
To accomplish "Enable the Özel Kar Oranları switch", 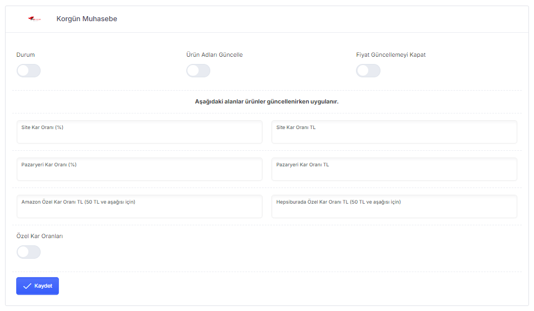I will click(28, 252).
